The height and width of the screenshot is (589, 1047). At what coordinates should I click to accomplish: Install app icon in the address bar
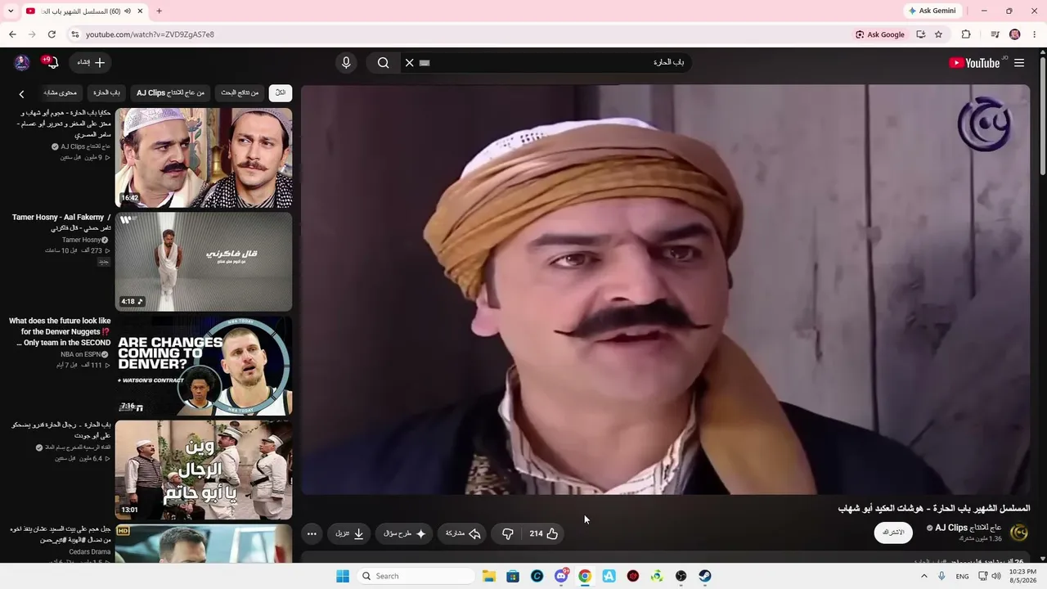[921, 34]
